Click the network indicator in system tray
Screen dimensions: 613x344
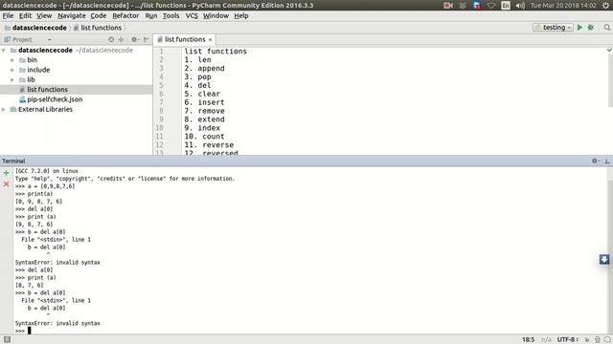pyautogui.click(x=491, y=6)
